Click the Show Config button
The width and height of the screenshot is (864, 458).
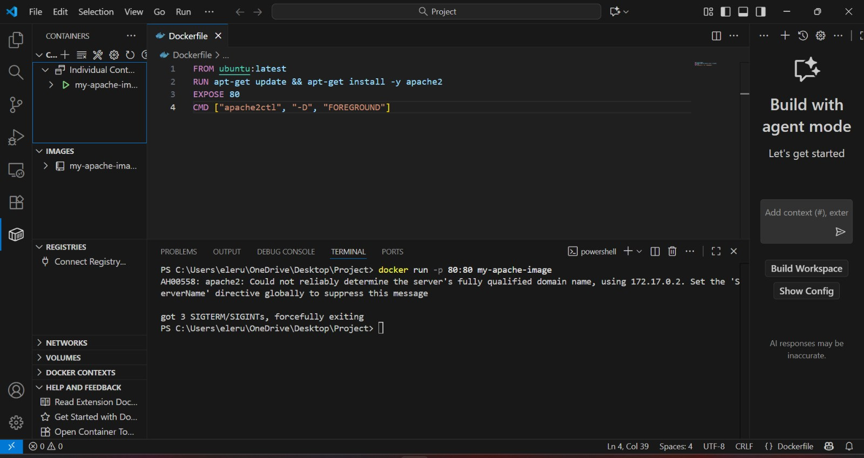[806, 291]
